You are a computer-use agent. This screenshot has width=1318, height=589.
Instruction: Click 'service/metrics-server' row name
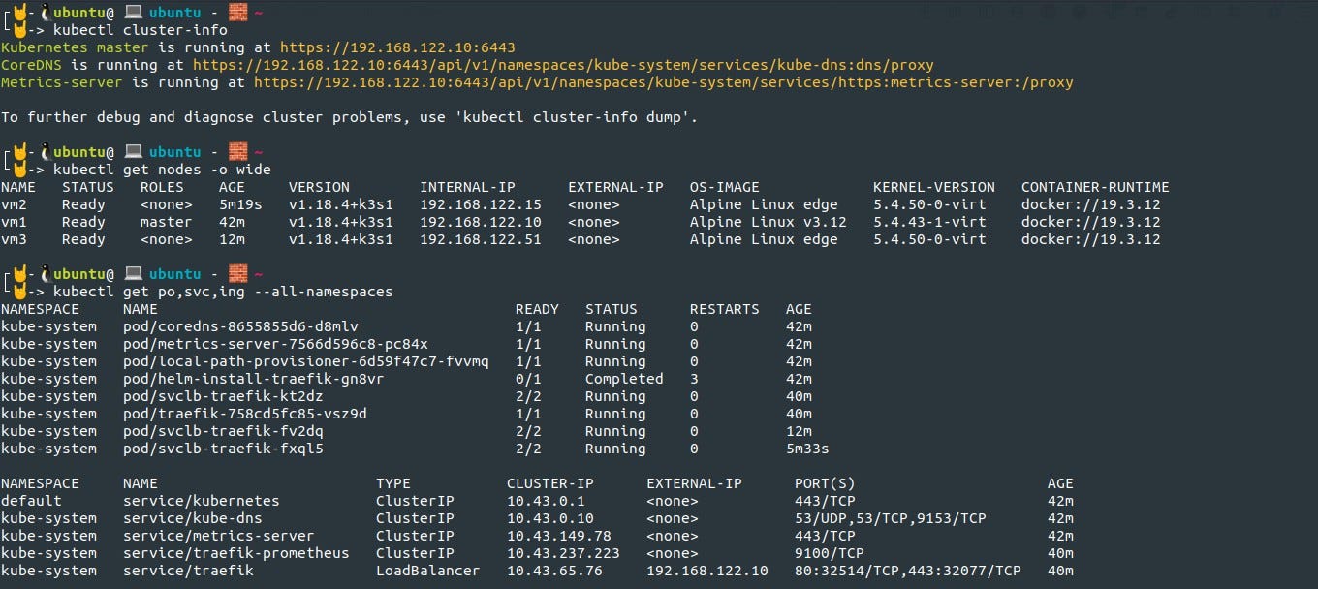click(219, 536)
